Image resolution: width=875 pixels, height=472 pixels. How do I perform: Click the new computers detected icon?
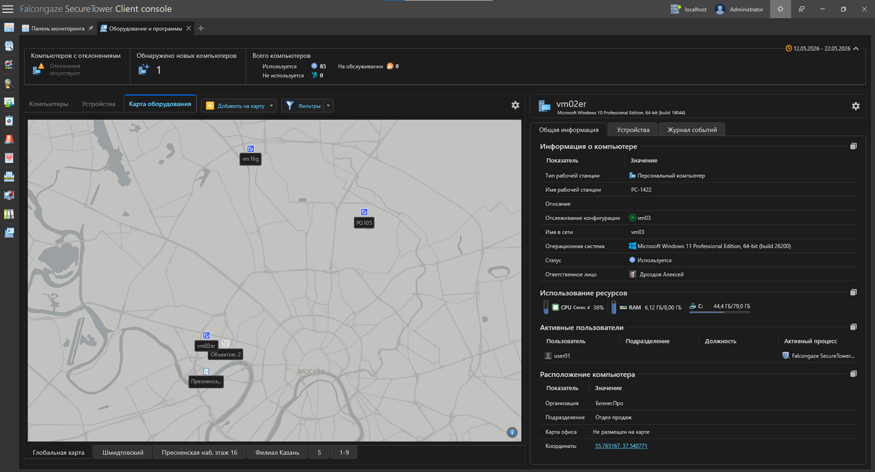144,69
